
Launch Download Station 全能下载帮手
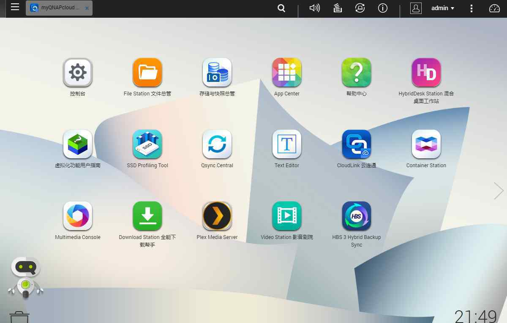click(x=147, y=216)
